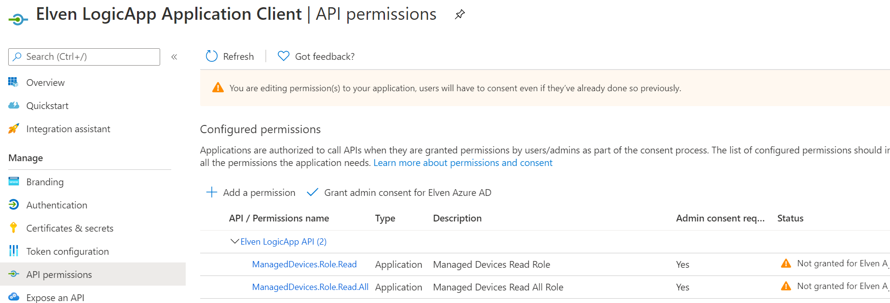Image resolution: width=890 pixels, height=303 pixels.
Task: Click the Overview grid icon
Action: pos(14,82)
